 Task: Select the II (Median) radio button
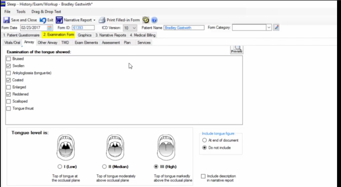pyautogui.click(x=104, y=166)
